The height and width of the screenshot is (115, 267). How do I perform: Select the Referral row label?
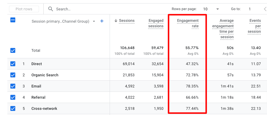38,98
